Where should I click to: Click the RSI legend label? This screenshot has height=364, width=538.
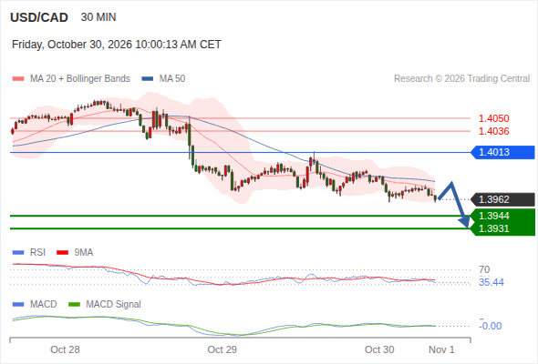coord(37,252)
